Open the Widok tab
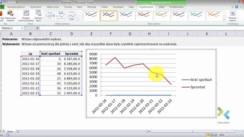The image size is (244, 137). point(104,7)
